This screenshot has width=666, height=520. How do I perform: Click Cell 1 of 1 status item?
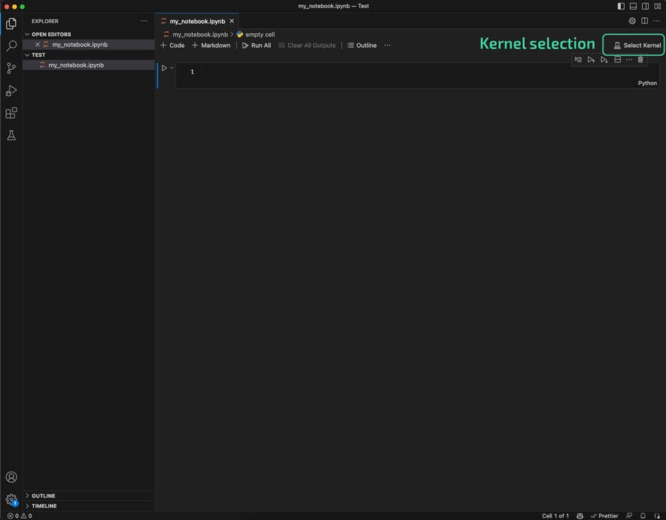click(555, 516)
